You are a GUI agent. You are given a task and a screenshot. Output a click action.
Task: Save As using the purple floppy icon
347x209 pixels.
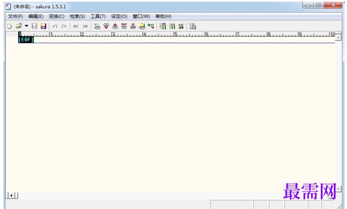(43, 26)
